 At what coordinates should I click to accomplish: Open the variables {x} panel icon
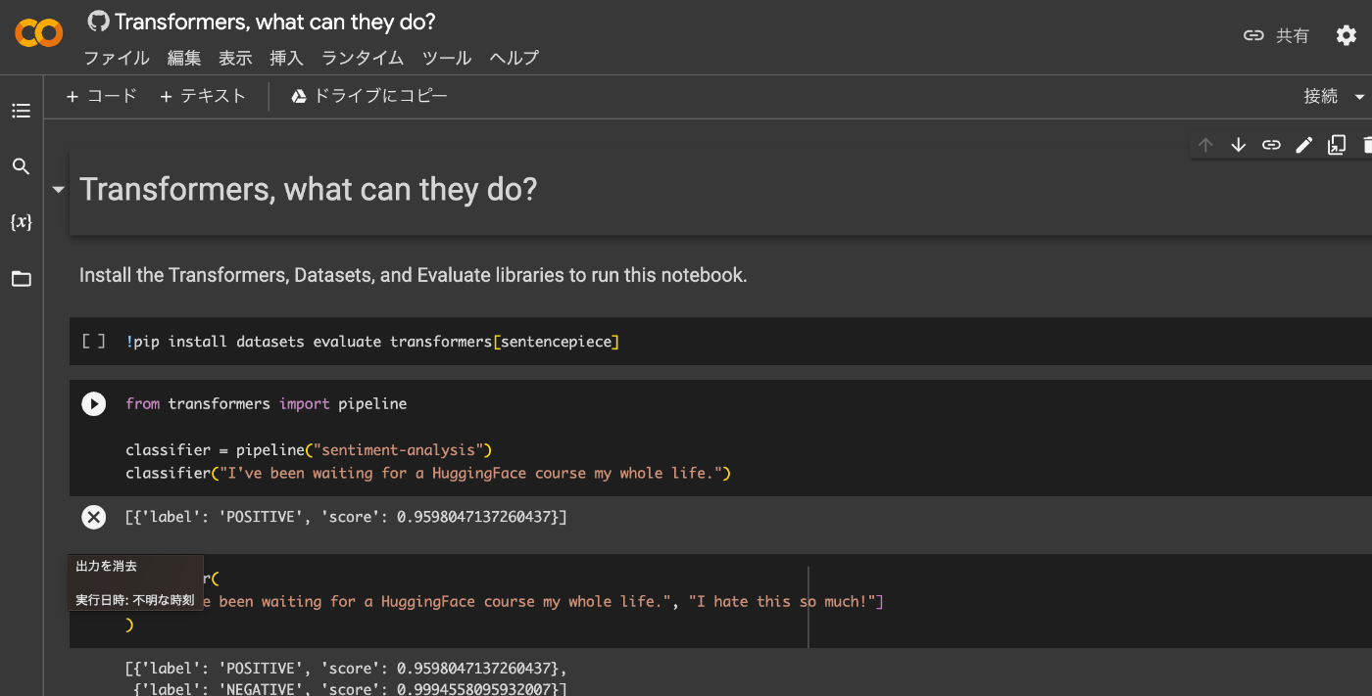[x=21, y=222]
